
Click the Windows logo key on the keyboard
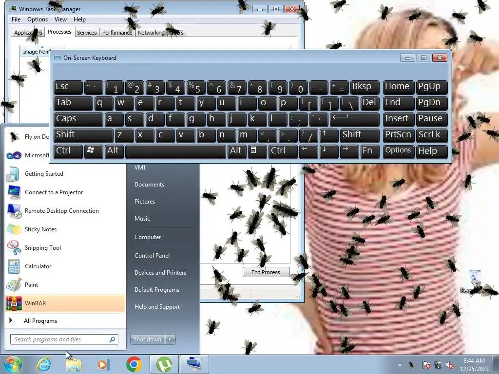94,151
